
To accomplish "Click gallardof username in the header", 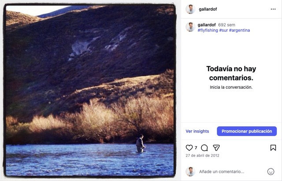I will pos(208,9).
